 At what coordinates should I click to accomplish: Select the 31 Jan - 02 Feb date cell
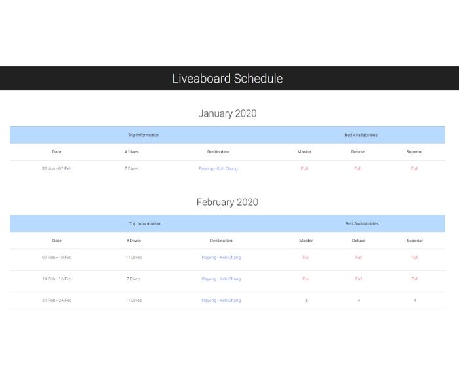point(57,168)
